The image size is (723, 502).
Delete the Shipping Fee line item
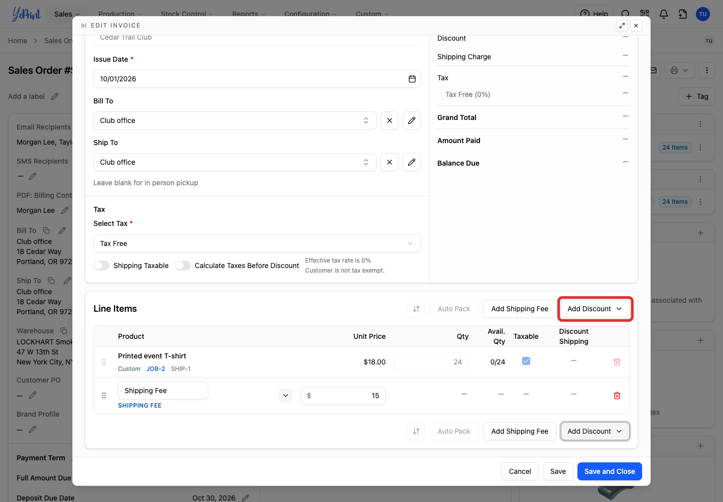point(617,396)
